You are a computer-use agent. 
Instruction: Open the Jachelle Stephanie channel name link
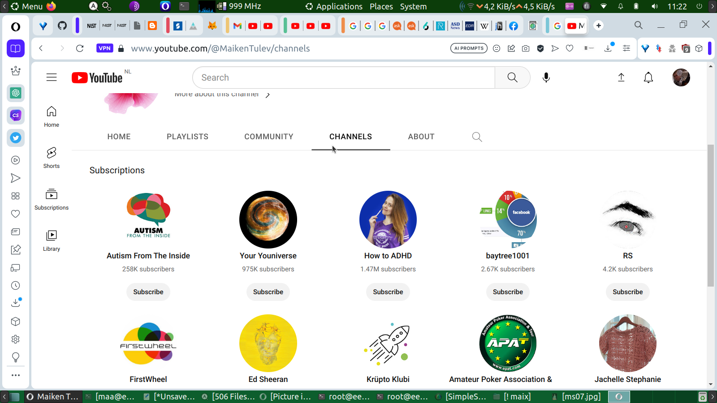(x=628, y=379)
